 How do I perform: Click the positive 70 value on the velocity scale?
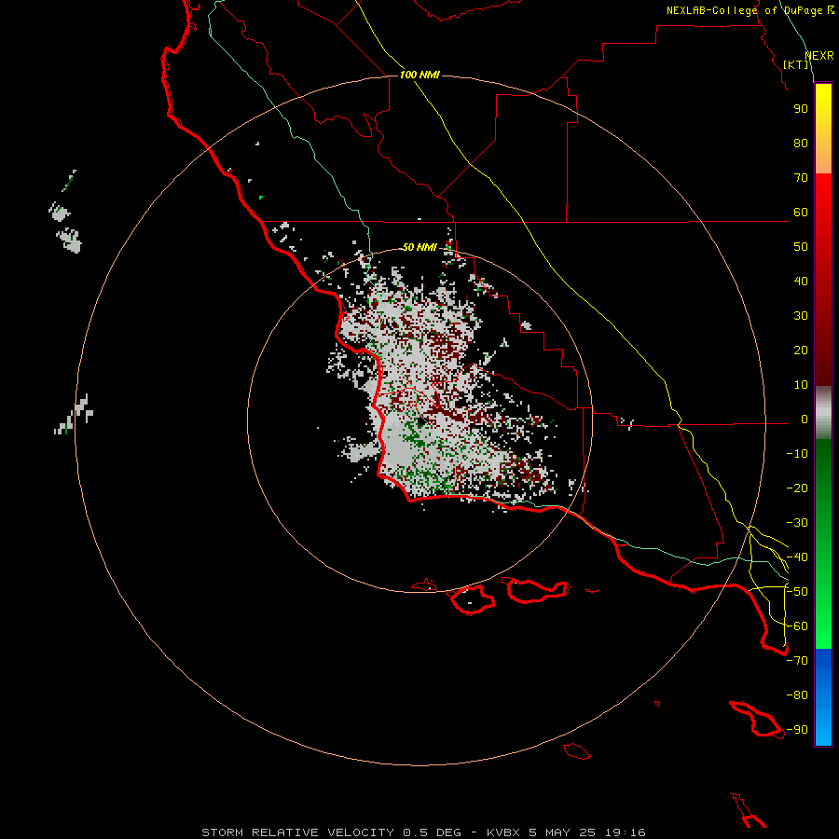(x=801, y=178)
